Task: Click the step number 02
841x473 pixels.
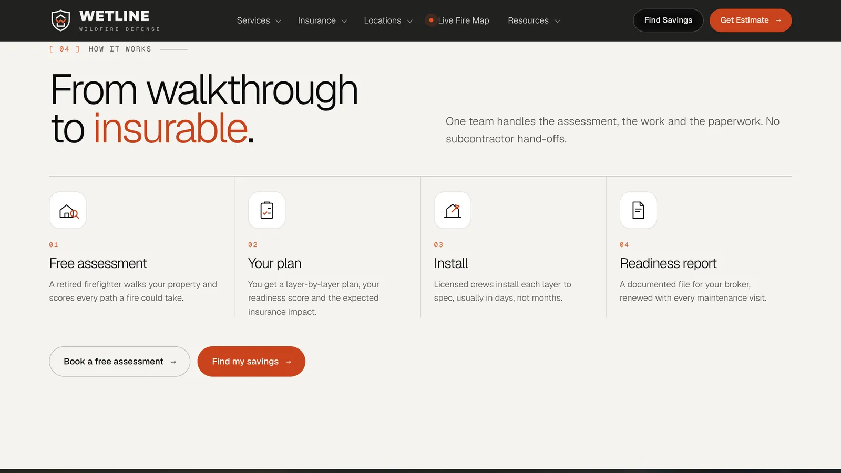Action: (253, 245)
